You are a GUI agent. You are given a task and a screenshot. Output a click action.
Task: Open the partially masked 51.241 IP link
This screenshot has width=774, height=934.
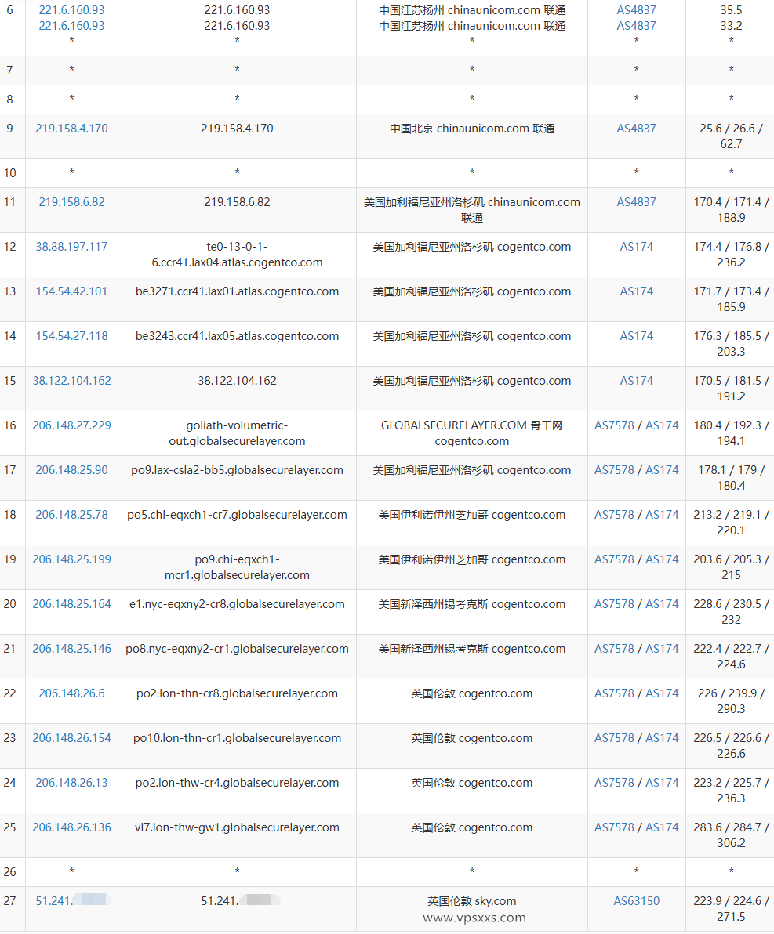pyautogui.click(x=71, y=900)
